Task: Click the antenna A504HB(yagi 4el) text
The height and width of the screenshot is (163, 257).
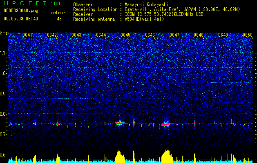Action: (x=144, y=19)
